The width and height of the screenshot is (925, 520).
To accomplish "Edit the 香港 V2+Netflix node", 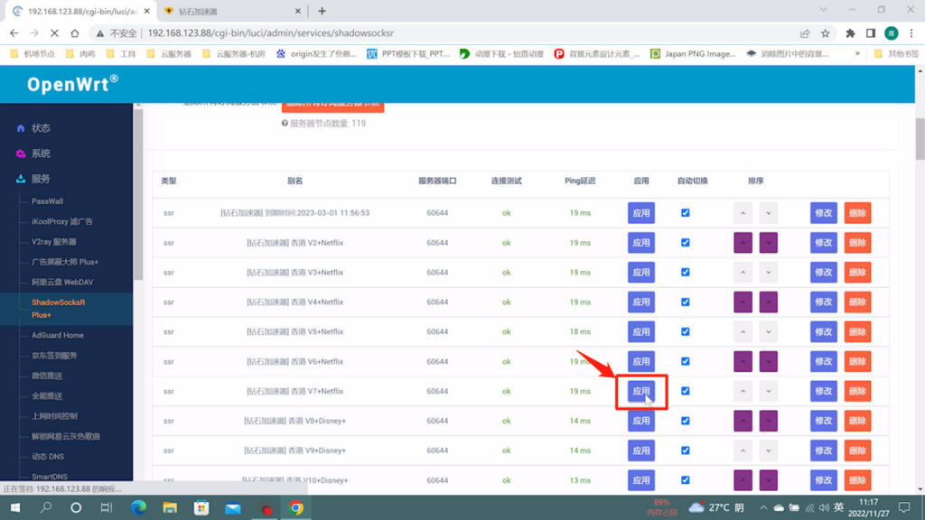I will [x=824, y=243].
